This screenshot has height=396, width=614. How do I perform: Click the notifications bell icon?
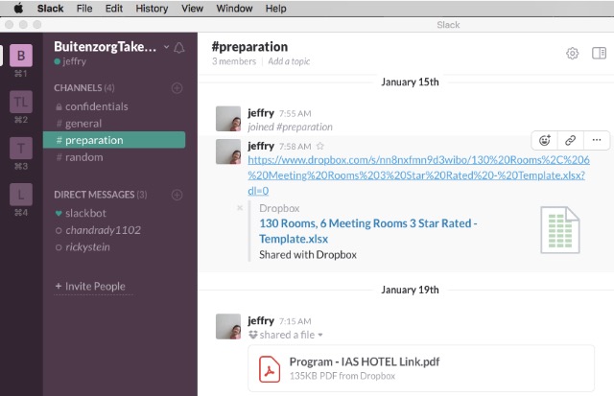179,48
